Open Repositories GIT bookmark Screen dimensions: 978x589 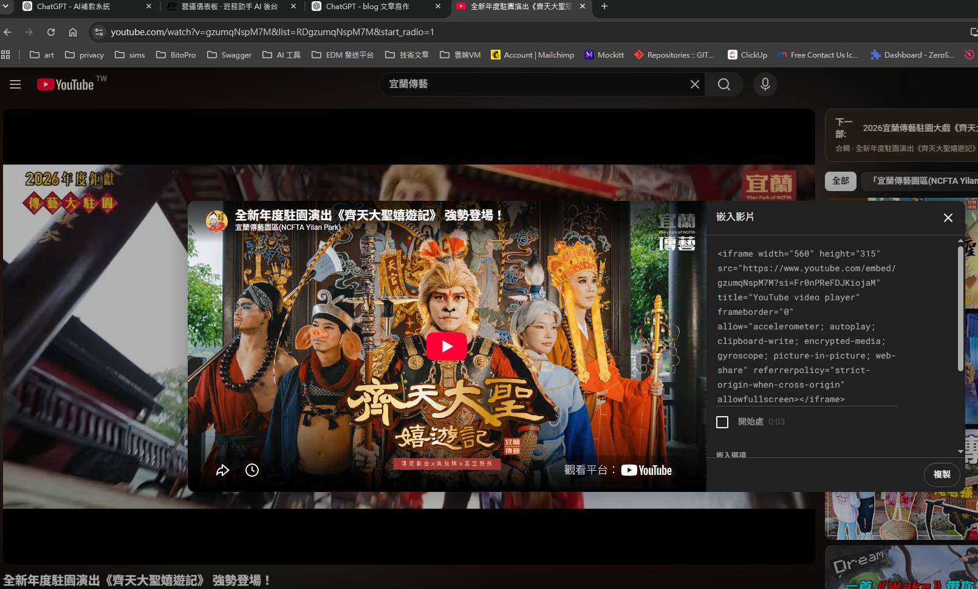674,55
